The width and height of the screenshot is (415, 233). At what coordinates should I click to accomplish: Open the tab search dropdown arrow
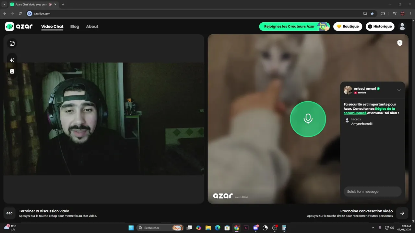[x=4, y=5]
